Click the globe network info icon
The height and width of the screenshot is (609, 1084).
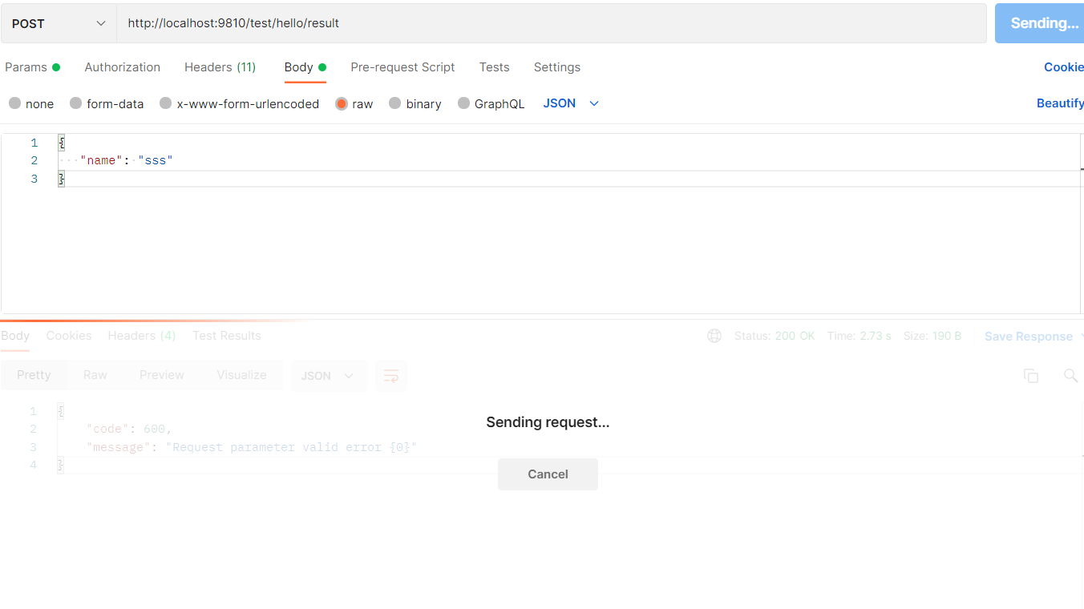tap(714, 336)
